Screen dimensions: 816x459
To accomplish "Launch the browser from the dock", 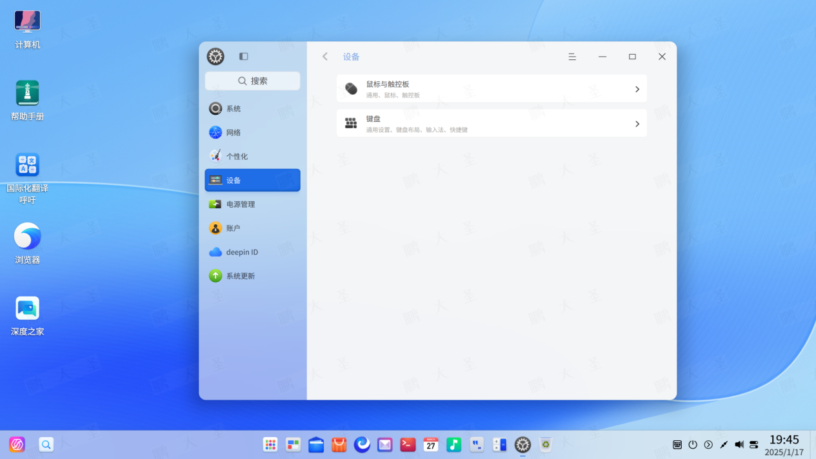I will click(x=362, y=444).
